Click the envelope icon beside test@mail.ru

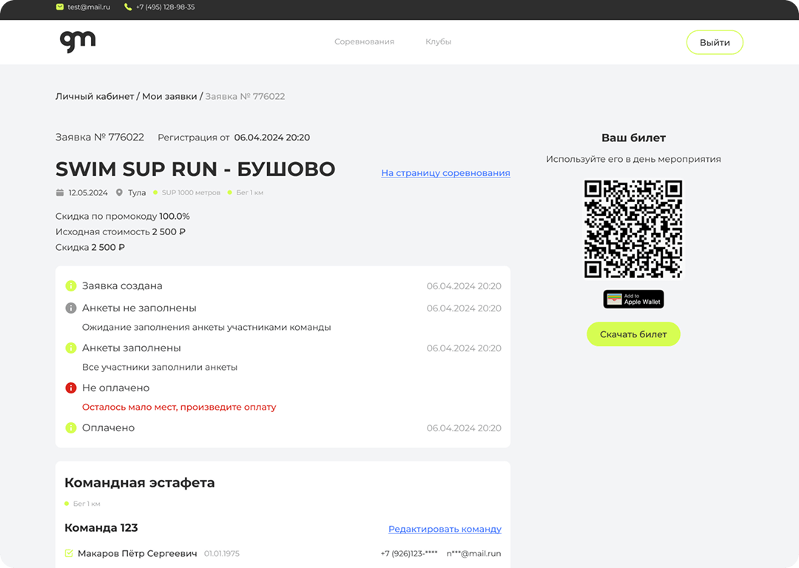(60, 7)
